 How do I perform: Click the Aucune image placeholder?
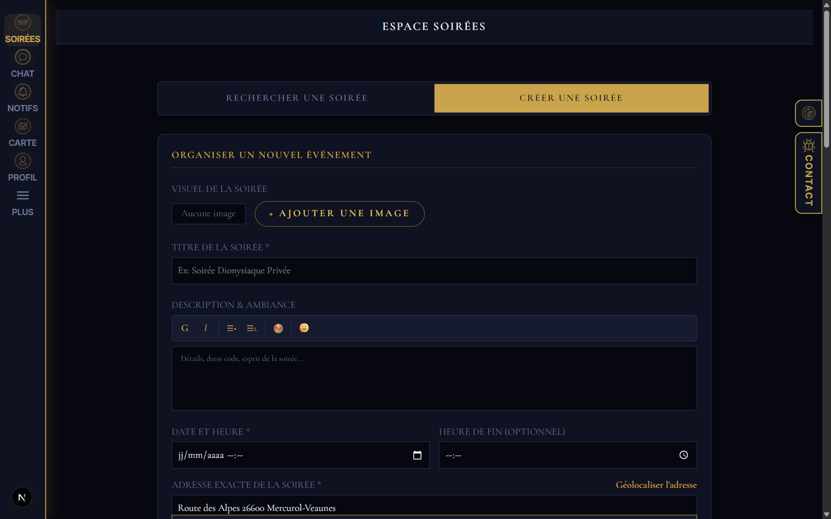coord(208,214)
